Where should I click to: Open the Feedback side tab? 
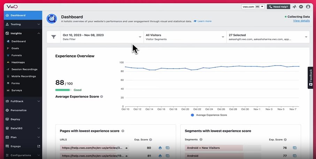(x=310, y=77)
